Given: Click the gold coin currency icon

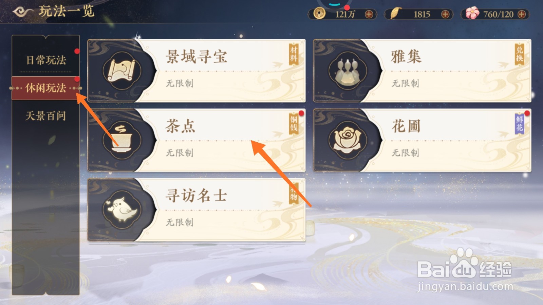Looking at the screenshot, I should [319, 14].
